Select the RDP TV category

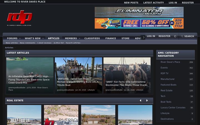[x=164, y=73]
